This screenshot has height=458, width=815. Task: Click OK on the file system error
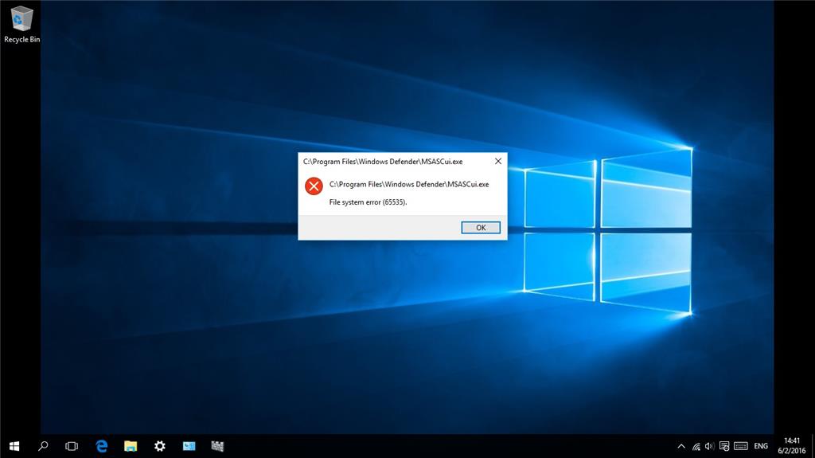tap(481, 228)
